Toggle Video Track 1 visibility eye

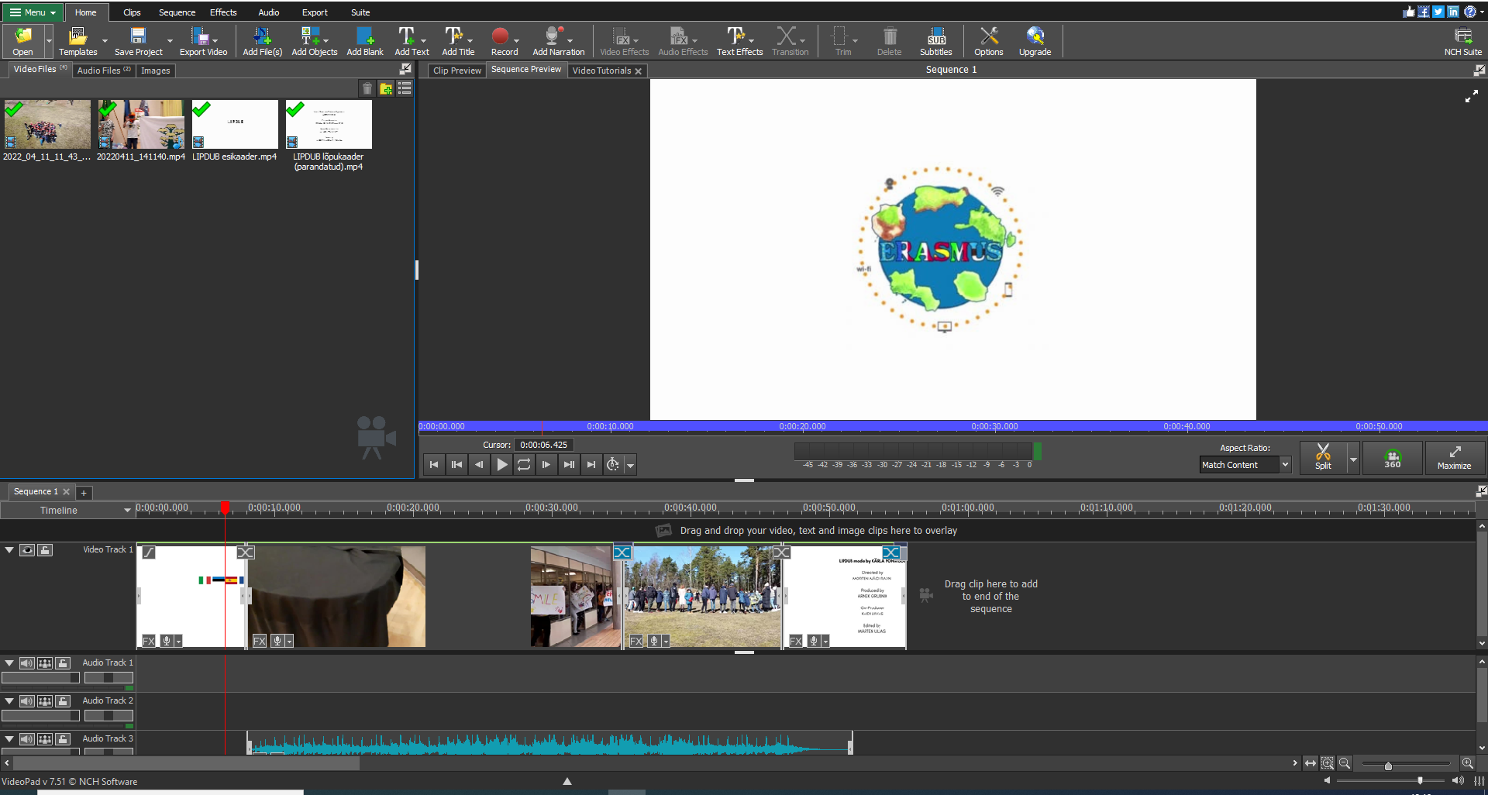pyautogui.click(x=27, y=550)
